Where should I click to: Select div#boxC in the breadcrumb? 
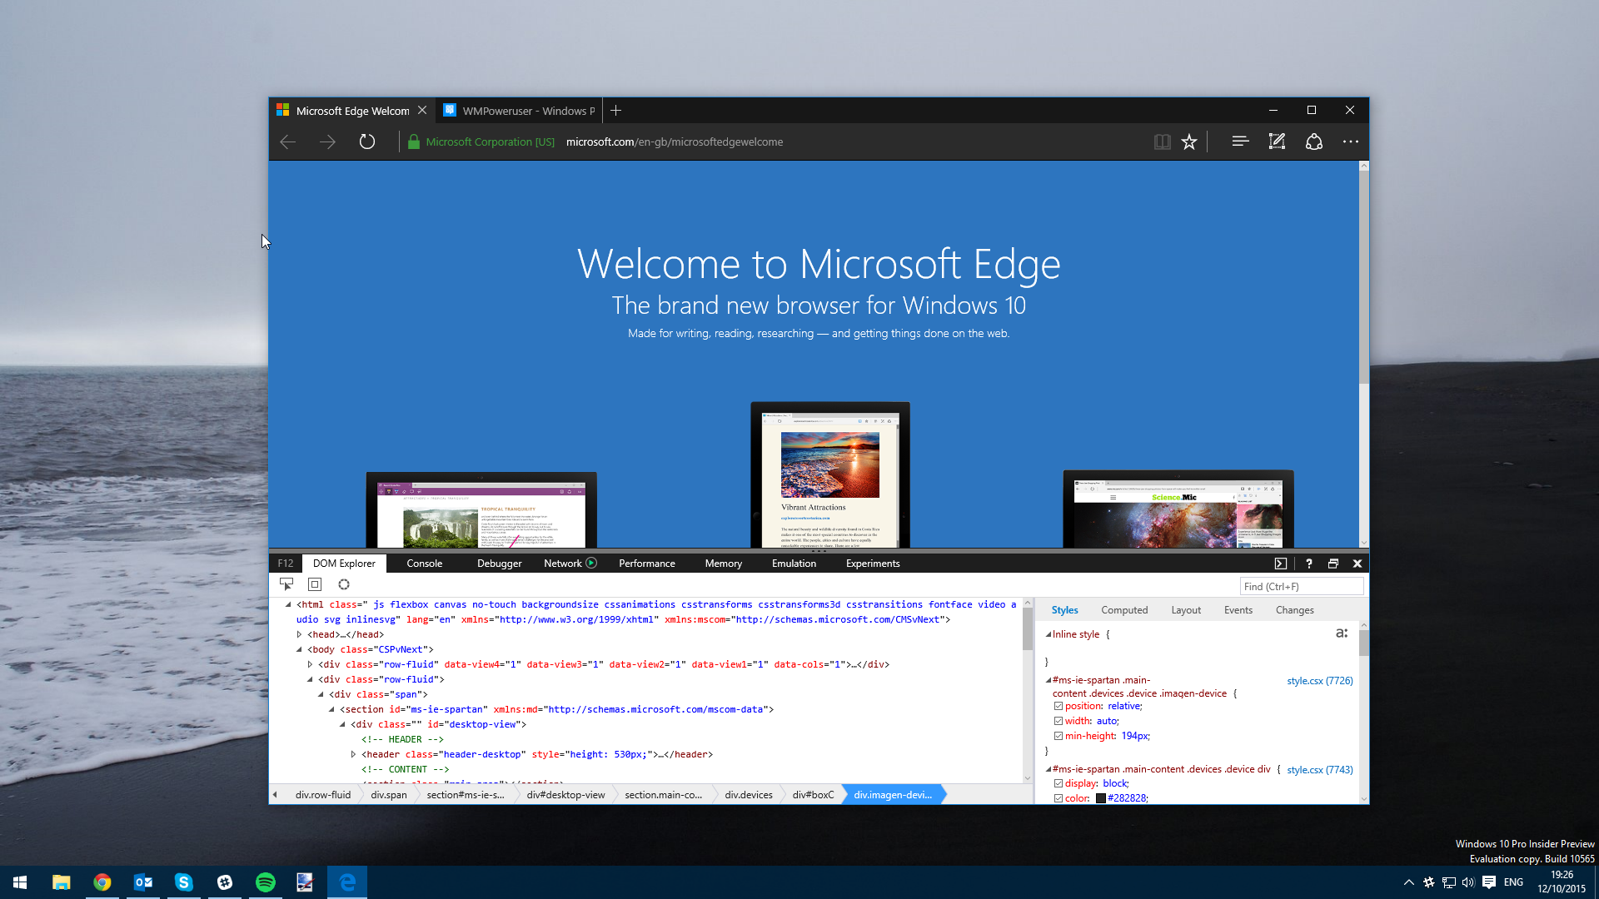coord(813,795)
